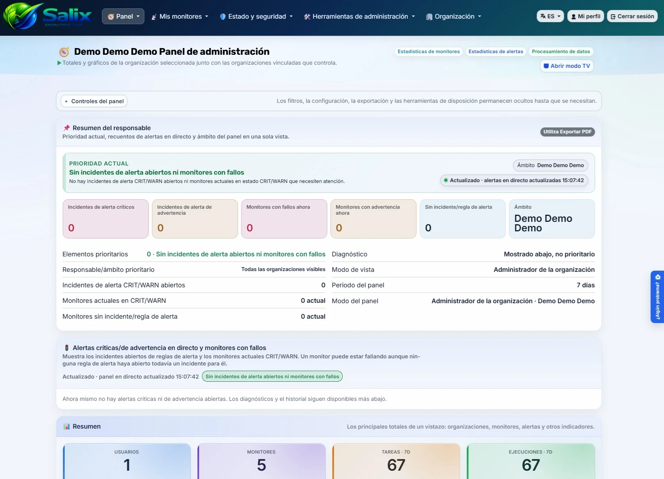Click the Utiliza Exportar PDF badge

coord(567,132)
